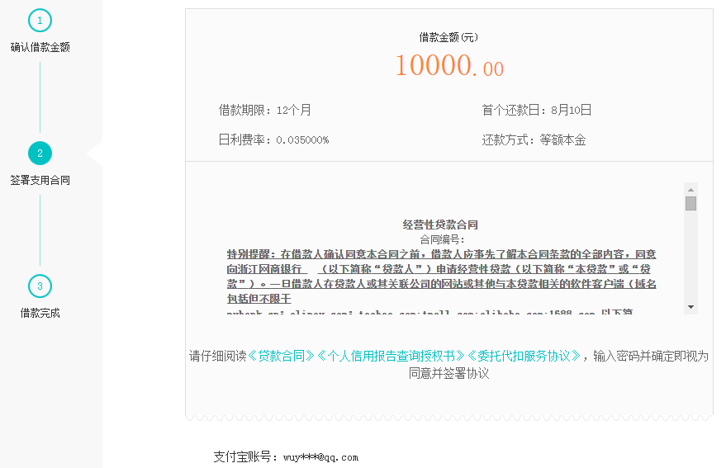726x468 pixels.
Task: Click the contract scrollbar thumb
Action: pyautogui.click(x=690, y=203)
